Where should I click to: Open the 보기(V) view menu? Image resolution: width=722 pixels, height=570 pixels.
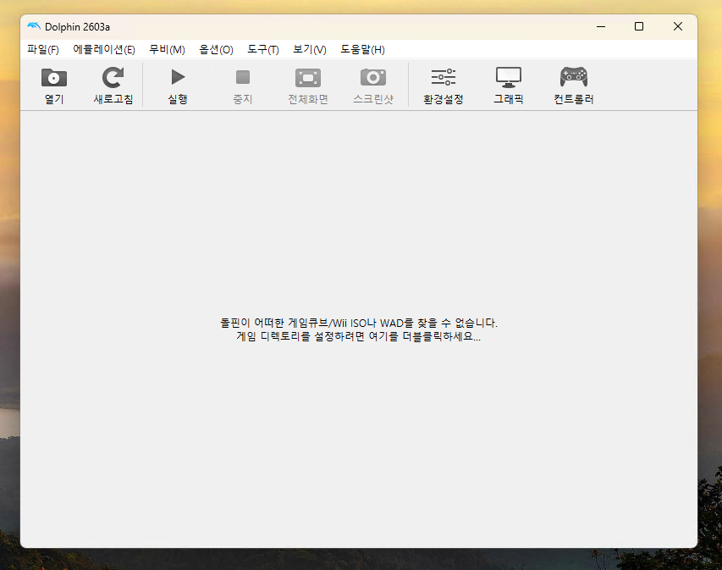click(310, 50)
